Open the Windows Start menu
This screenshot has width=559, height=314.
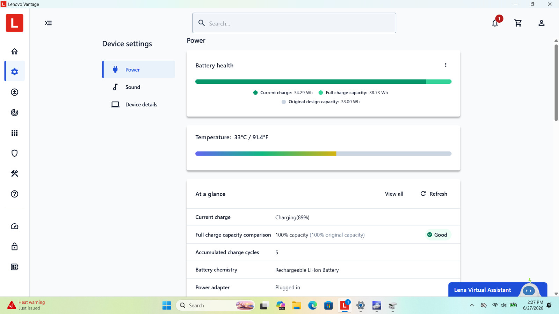pos(167,306)
